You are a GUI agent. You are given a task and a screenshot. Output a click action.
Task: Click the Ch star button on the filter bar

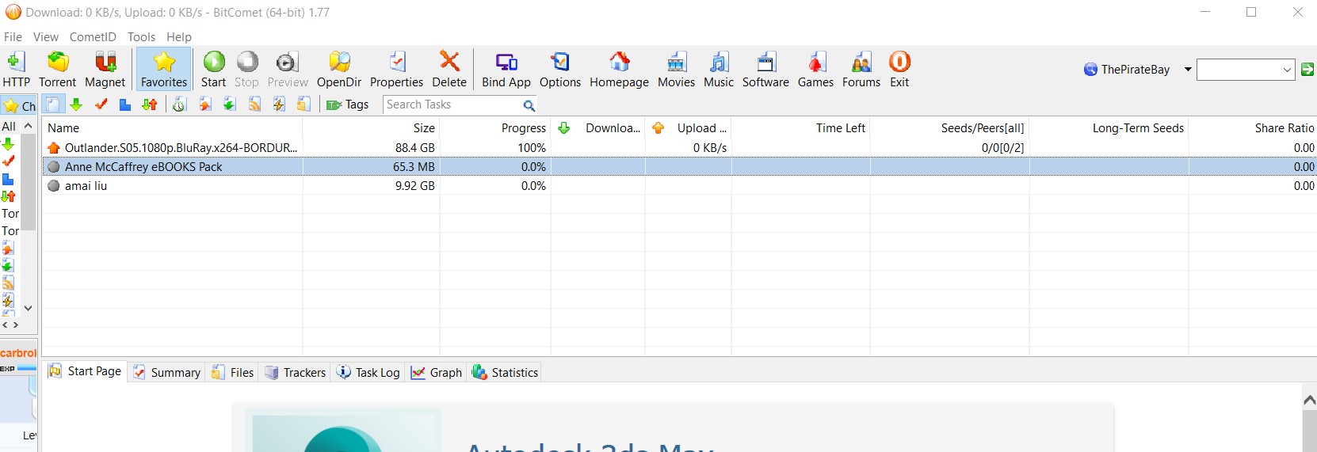tap(19, 105)
